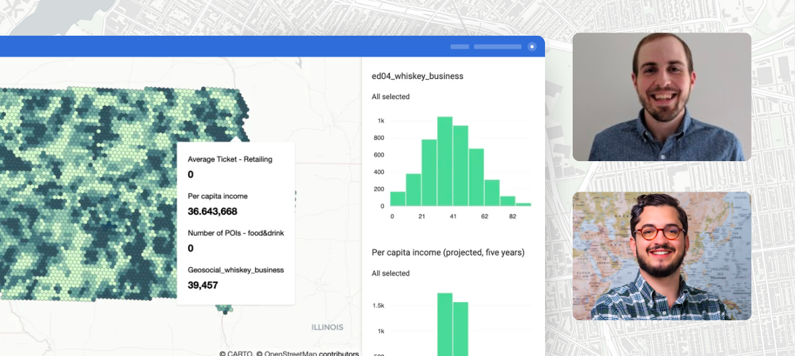
Task: Select the photo of man with red glasses
Action: 662,256
